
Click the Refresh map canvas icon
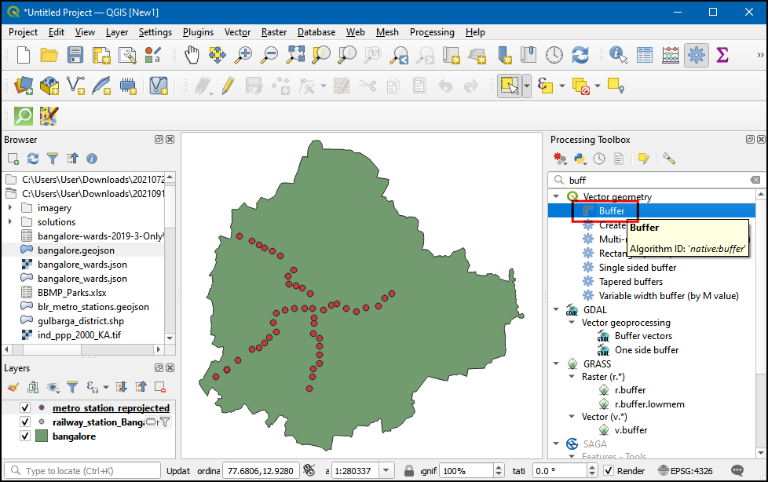[580, 55]
